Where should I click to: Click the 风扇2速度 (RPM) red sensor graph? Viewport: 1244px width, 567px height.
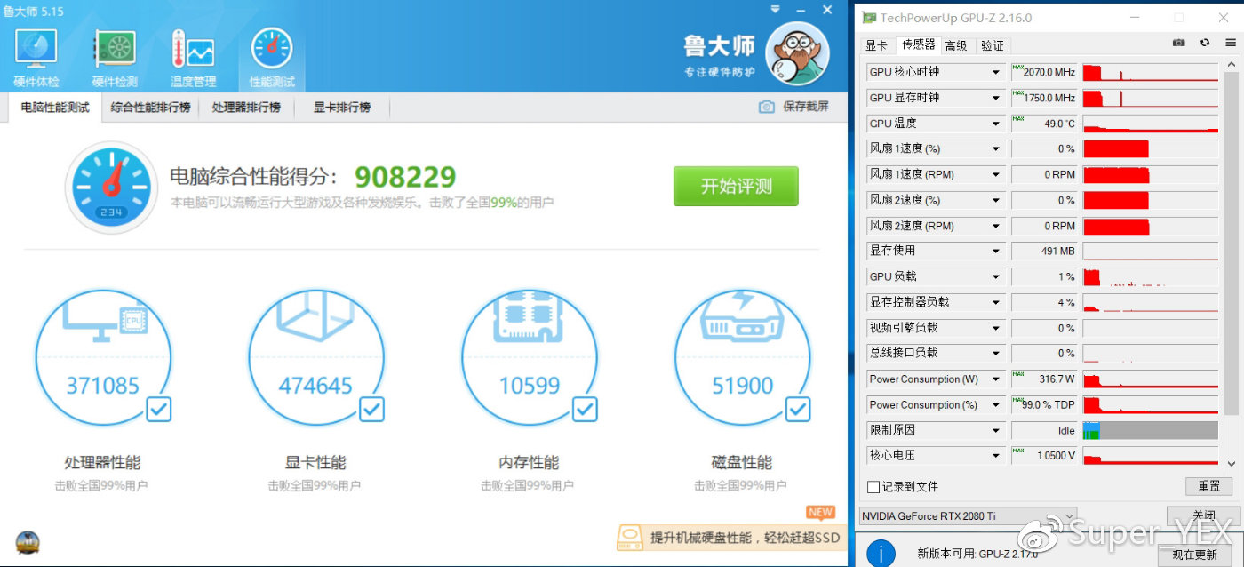1151,226
